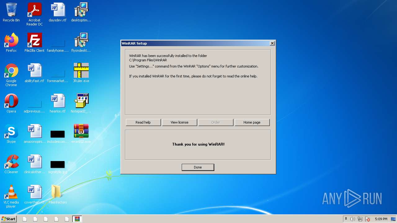
Task: Launch Google Chrome shortcut
Action: 11,75
